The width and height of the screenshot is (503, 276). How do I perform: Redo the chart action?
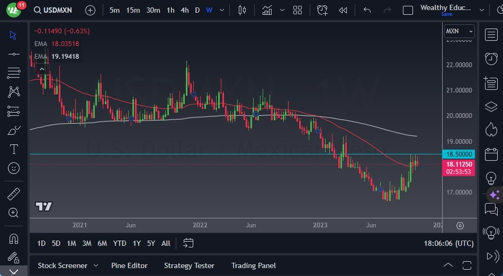coord(387,10)
